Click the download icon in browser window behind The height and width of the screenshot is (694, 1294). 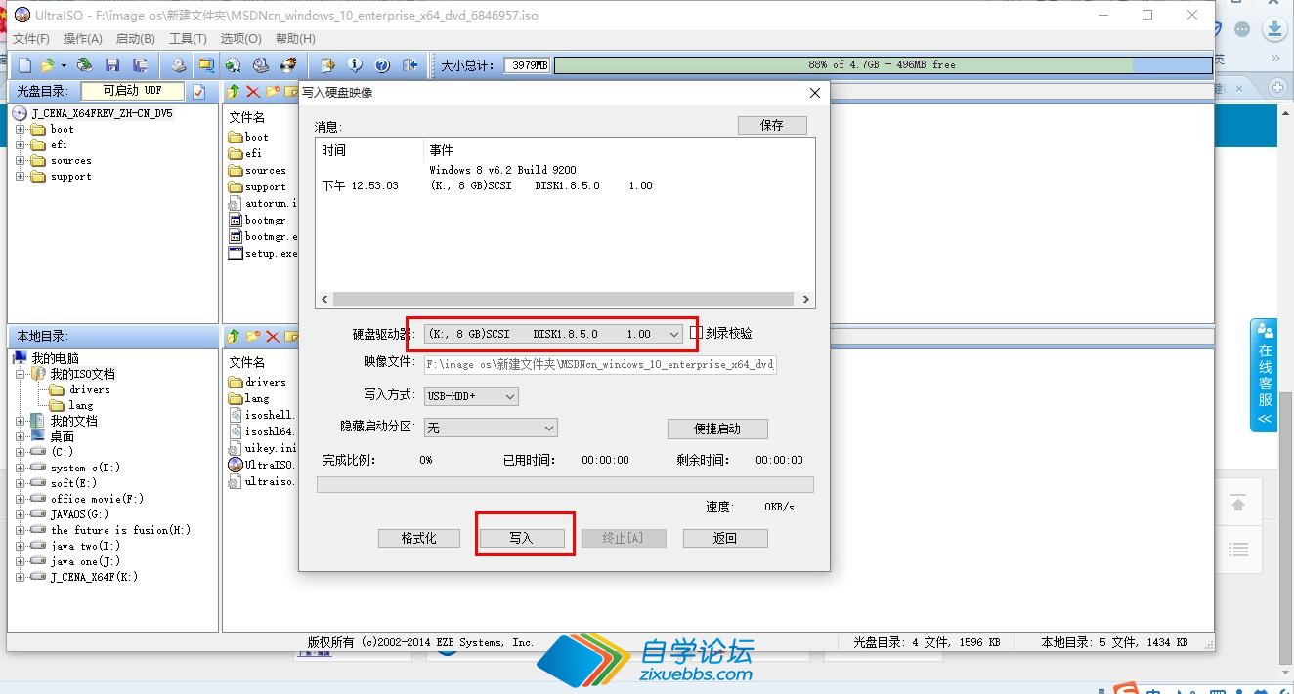(1274, 29)
